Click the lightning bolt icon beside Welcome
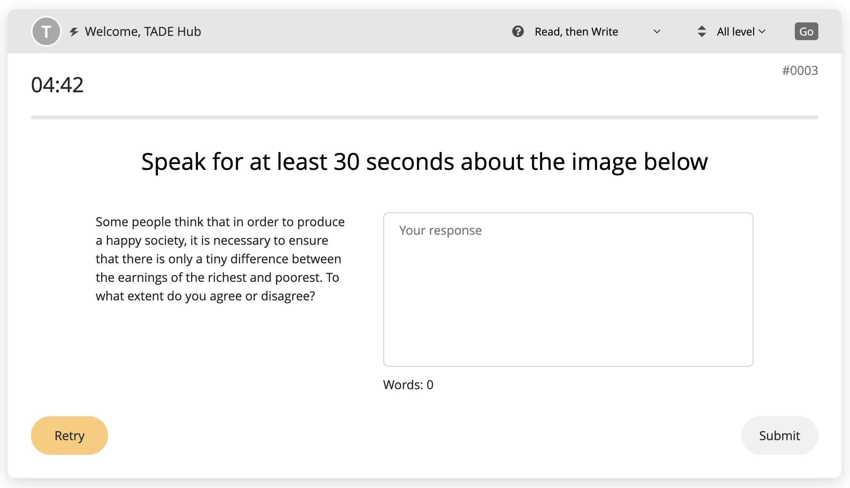This screenshot has width=850, height=488. [x=74, y=32]
